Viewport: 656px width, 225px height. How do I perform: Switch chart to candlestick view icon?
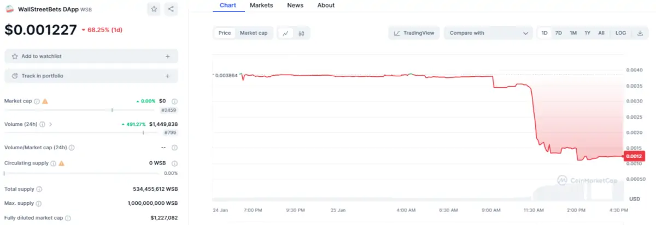(301, 33)
